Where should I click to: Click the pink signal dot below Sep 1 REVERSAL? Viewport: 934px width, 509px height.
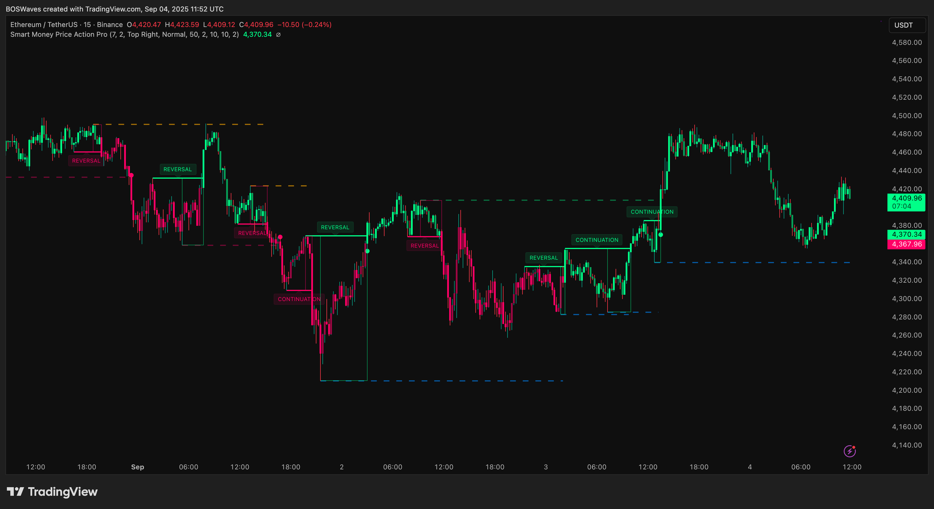coord(131,175)
